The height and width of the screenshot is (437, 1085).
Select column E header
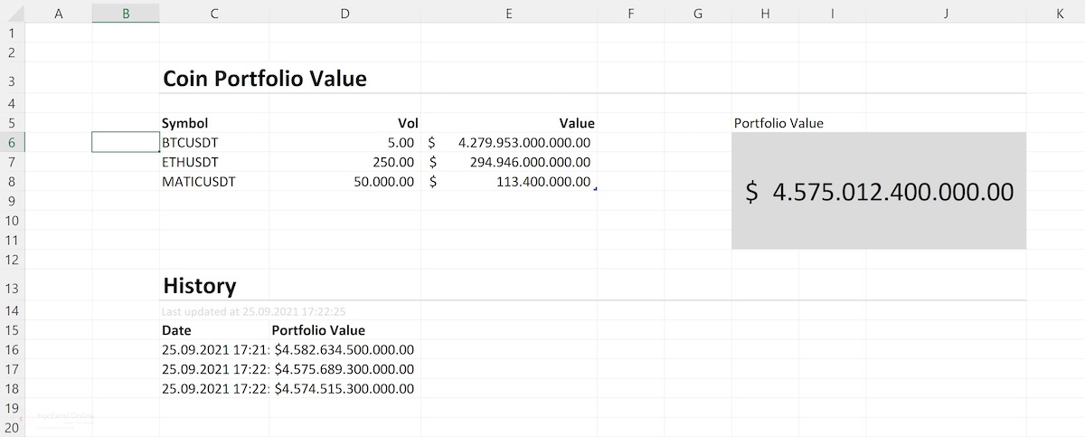point(508,13)
